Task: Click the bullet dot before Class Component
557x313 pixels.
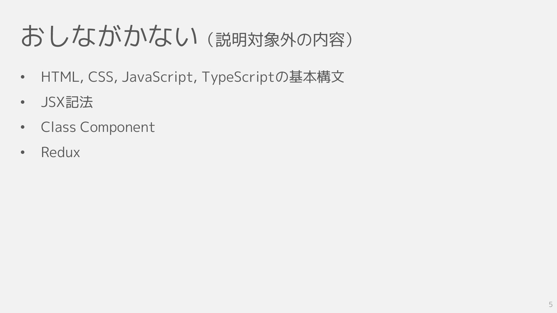Action: 23,128
